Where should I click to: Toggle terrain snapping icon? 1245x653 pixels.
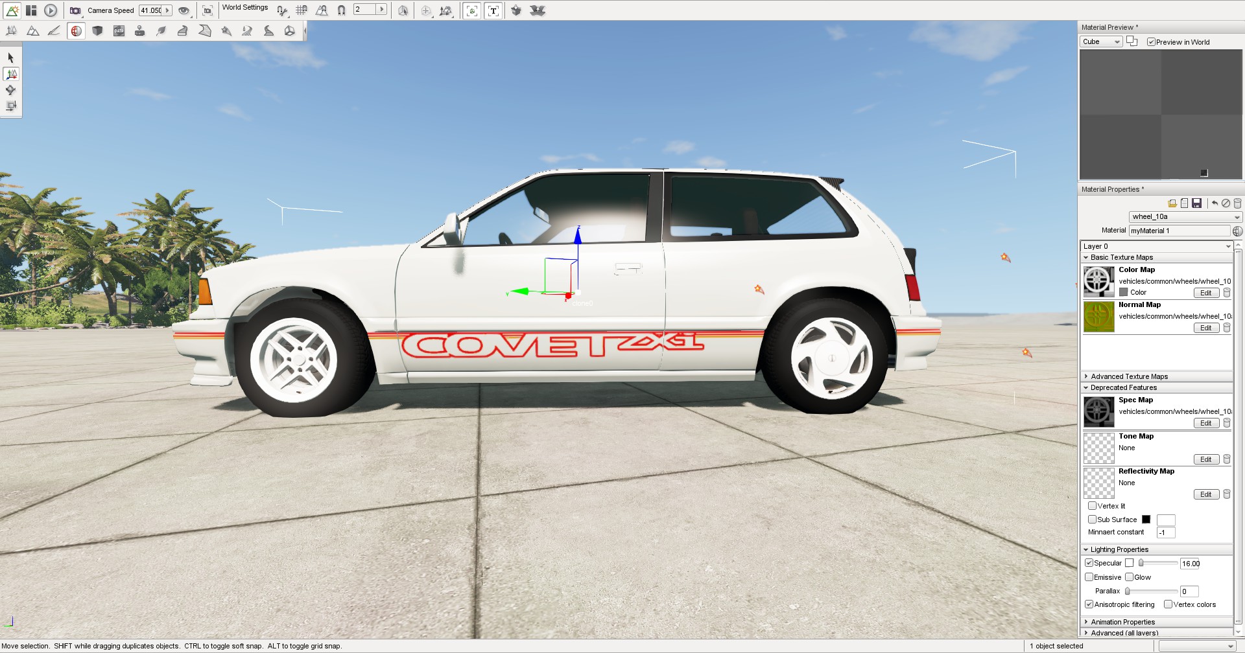click(x=322, y=10)
